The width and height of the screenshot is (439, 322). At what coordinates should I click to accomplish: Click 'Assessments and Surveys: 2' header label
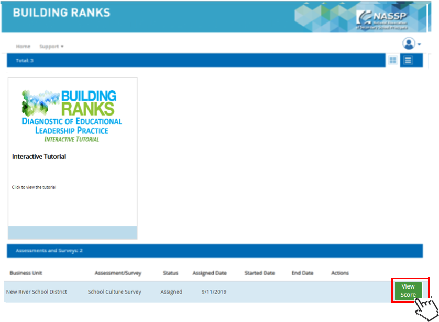pyautogui.click(x=49, y=251)
